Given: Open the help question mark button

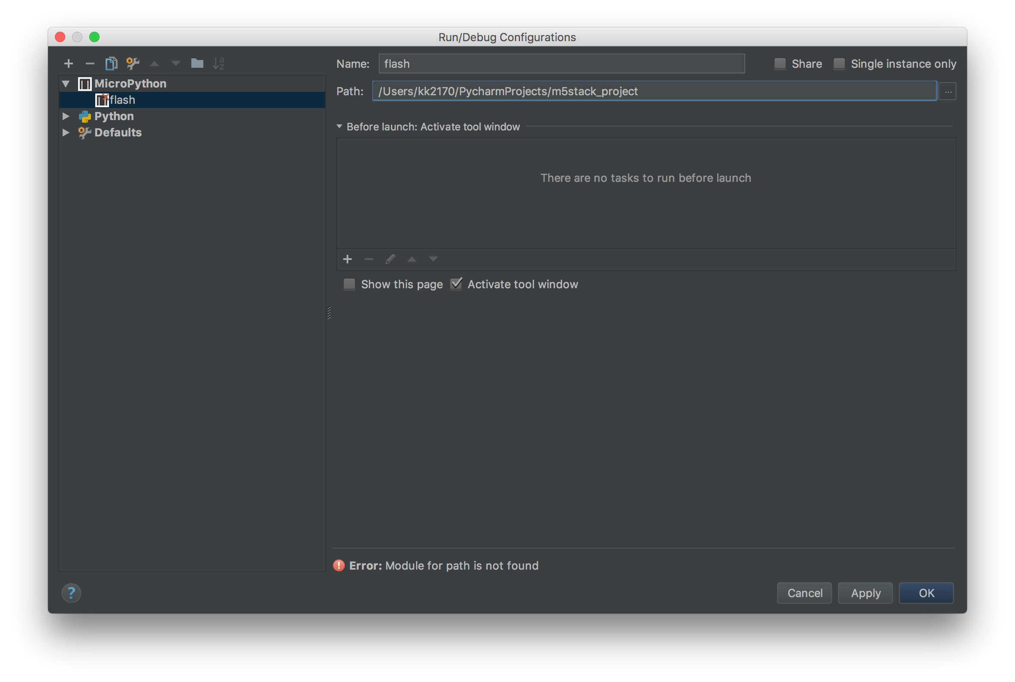Looking at the screenshot, I should (x=71, y=593).
